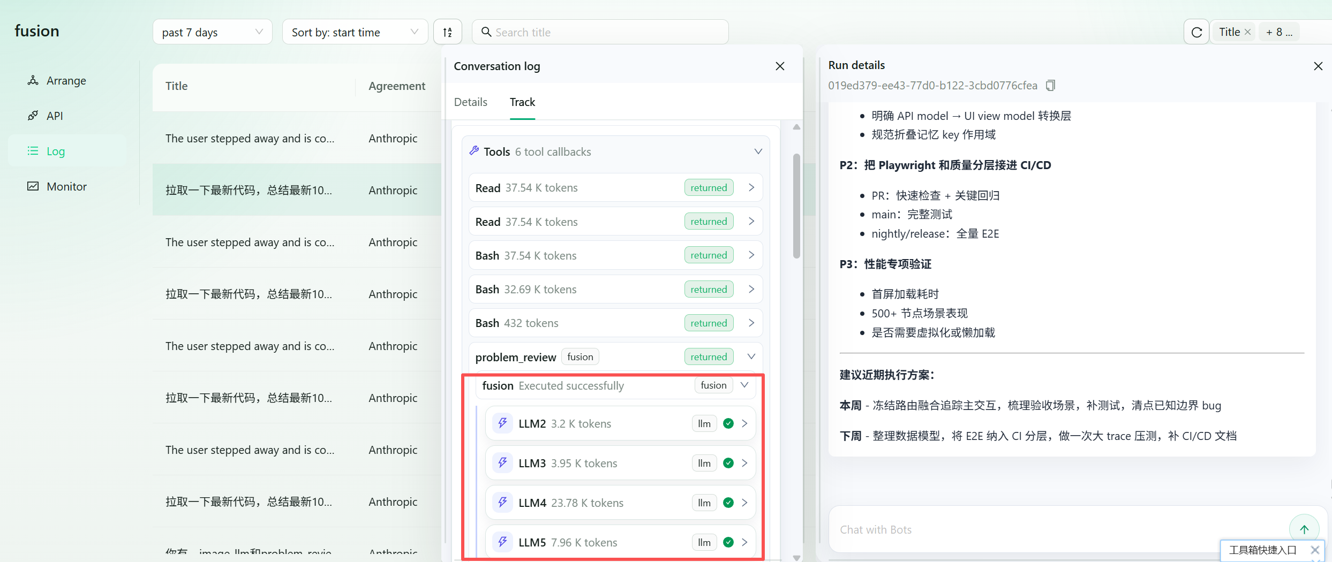Click the llm tag on LLM5 row
Screen dimensions: 1332x562
(x=704, y=542)
